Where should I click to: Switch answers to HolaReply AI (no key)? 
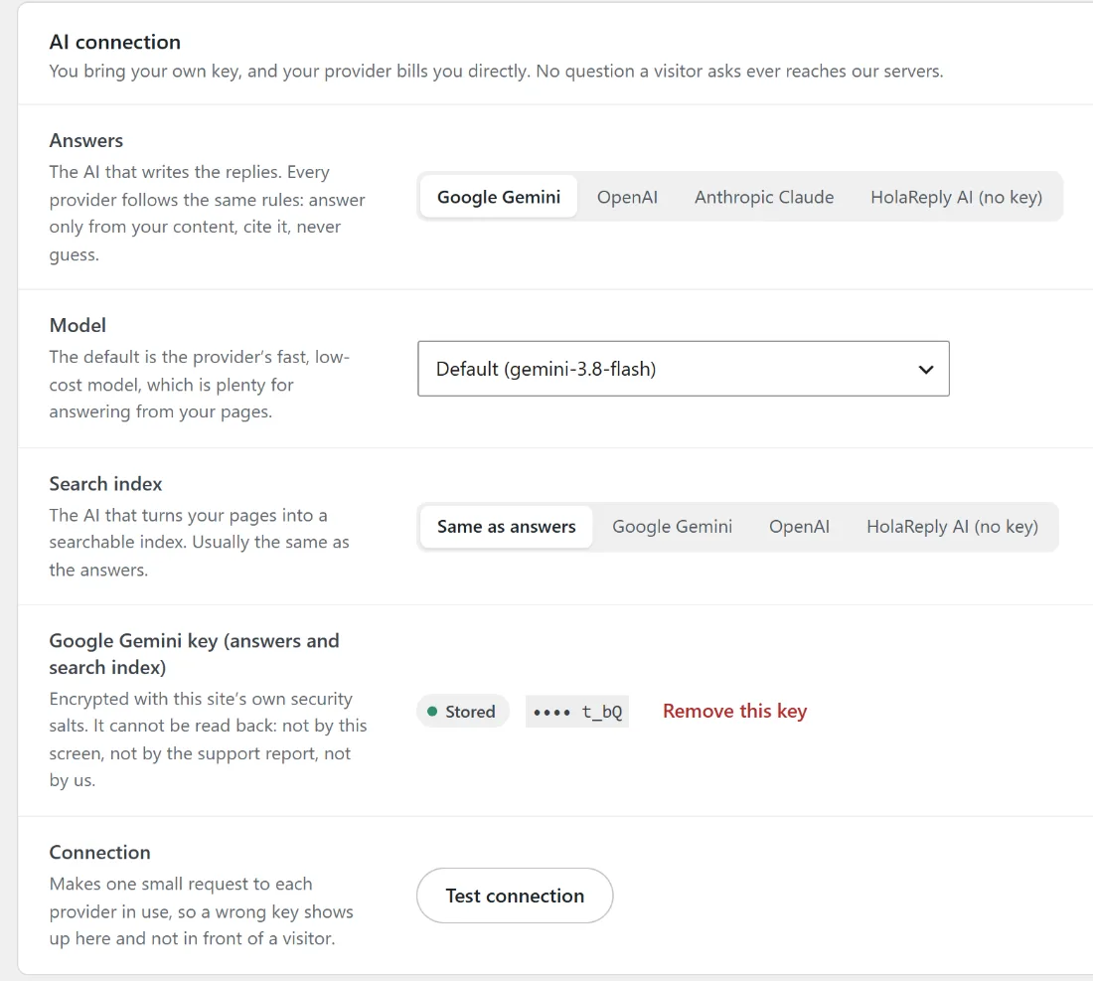[956, 197]
